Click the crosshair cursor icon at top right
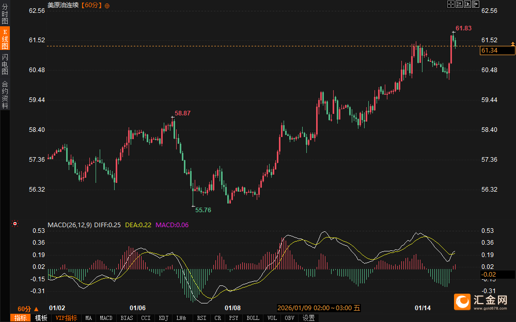The image size is (516, 322). point(450,4)
